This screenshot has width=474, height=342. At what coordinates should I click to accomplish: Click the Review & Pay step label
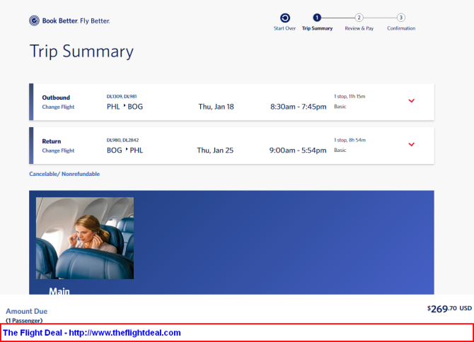[359, 28]
